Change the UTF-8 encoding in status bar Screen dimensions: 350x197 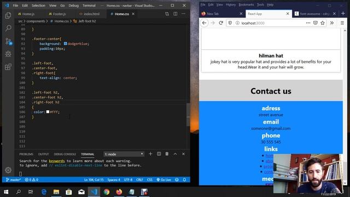(128, 179)
